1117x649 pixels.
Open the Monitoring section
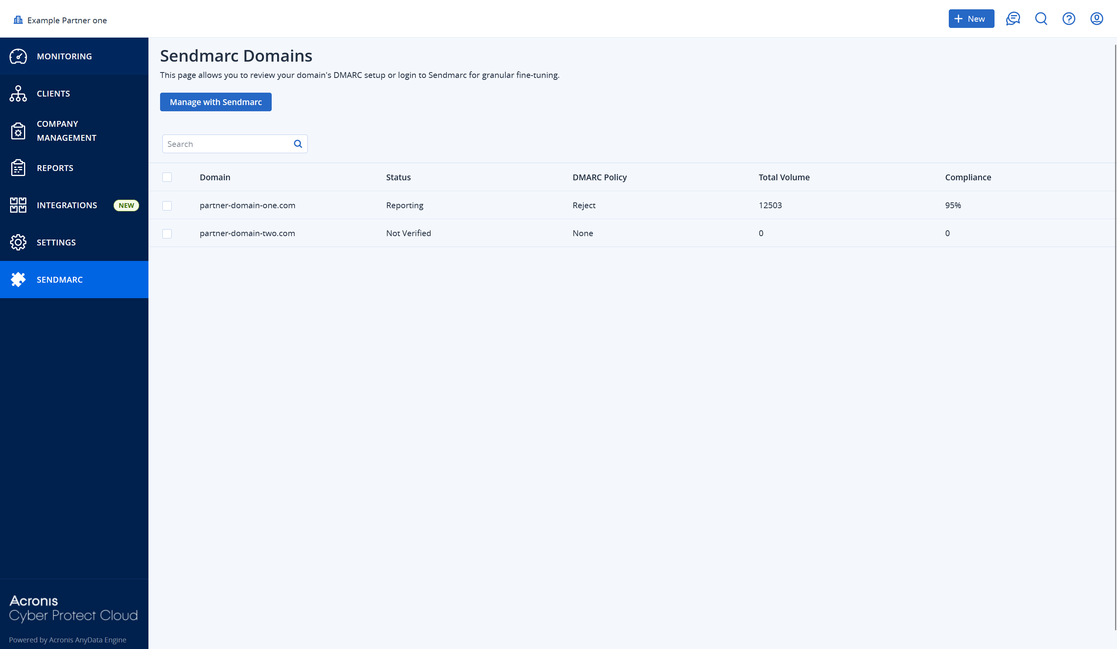coord(64,56)
